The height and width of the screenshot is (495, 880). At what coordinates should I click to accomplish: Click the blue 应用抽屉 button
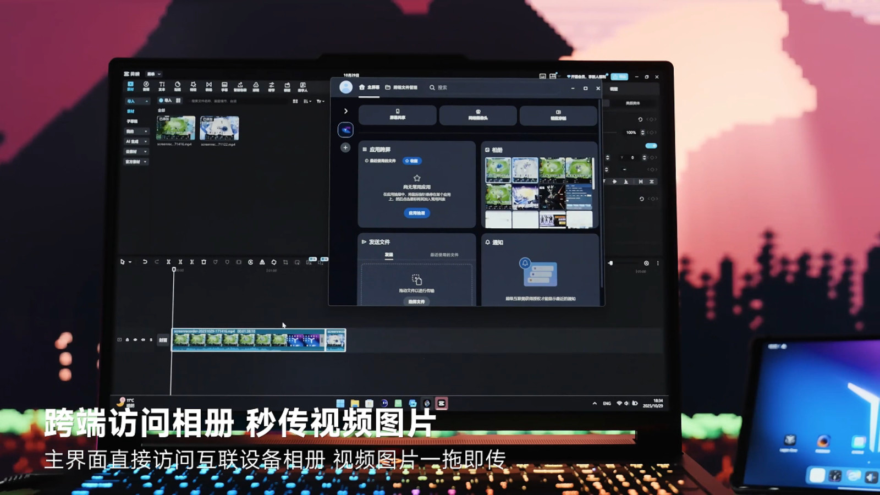[417, 213]
